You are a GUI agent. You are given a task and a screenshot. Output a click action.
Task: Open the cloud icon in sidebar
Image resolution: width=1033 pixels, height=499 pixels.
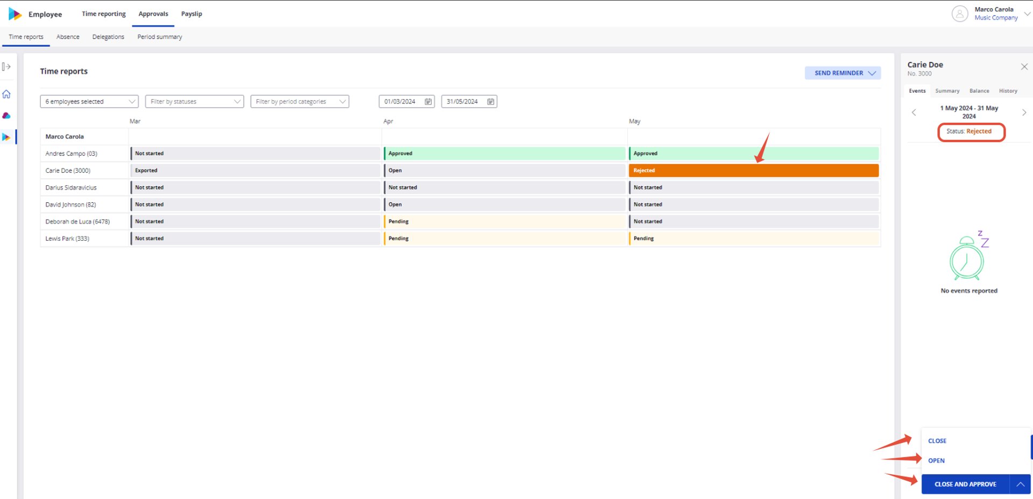[6, 116]
